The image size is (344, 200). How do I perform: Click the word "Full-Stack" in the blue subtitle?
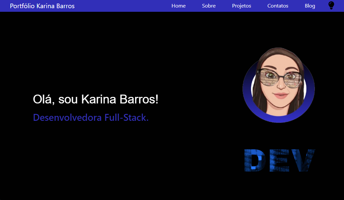[x=126, y=118]
